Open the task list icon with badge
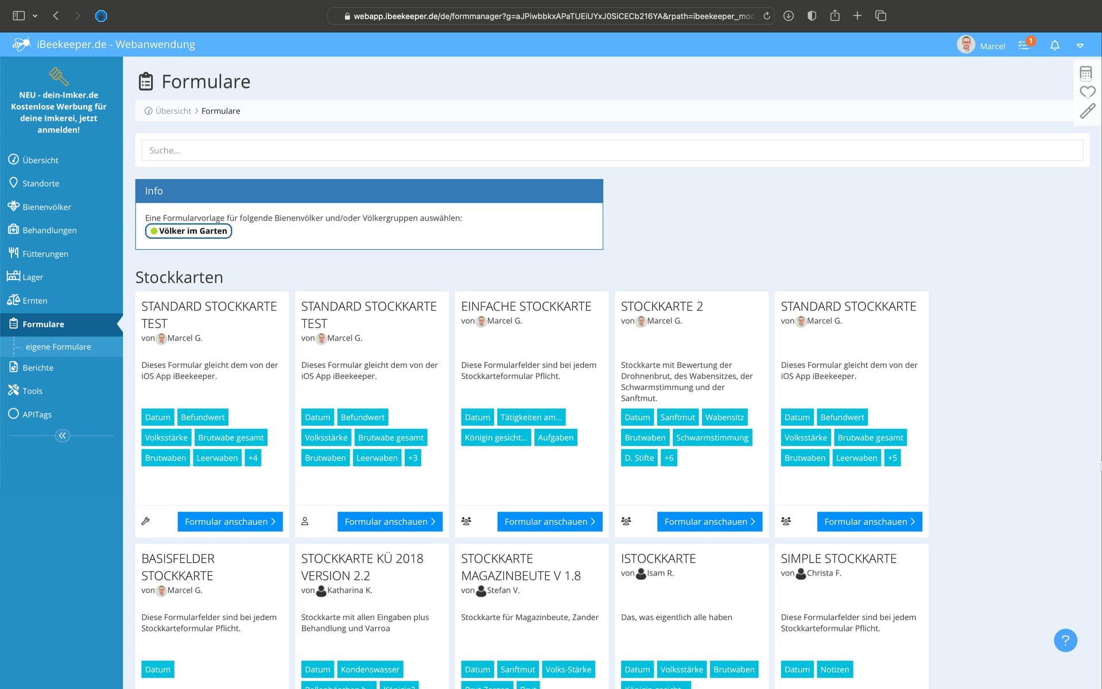Screen dimensions: 1102x689 pyautogui.click(x=1025, y=44)
